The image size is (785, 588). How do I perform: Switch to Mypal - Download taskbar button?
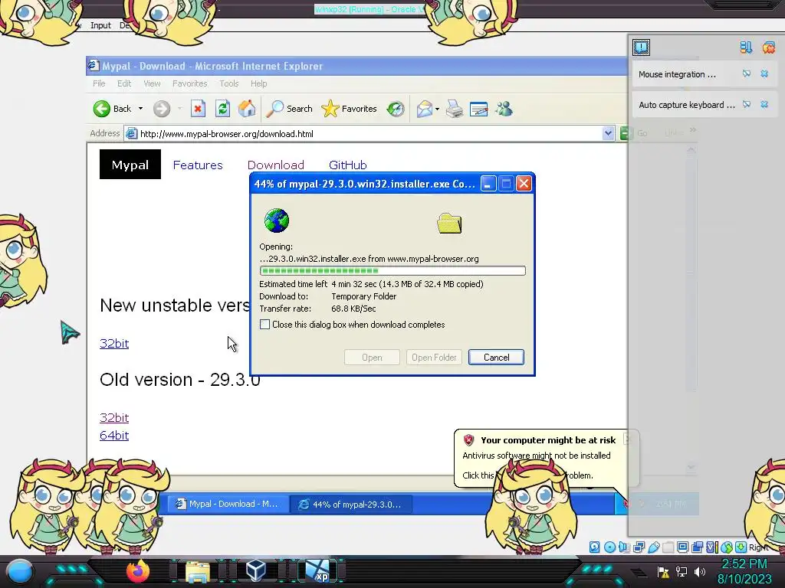pyautogui.click(x=228, y=504)
